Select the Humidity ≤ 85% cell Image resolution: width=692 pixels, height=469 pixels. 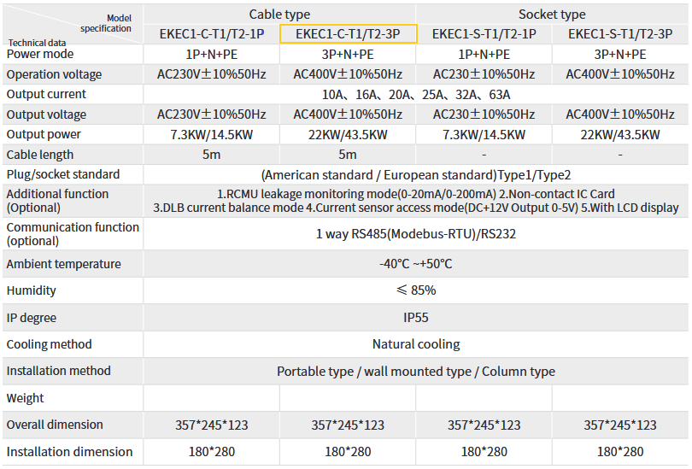pos(416,290)
